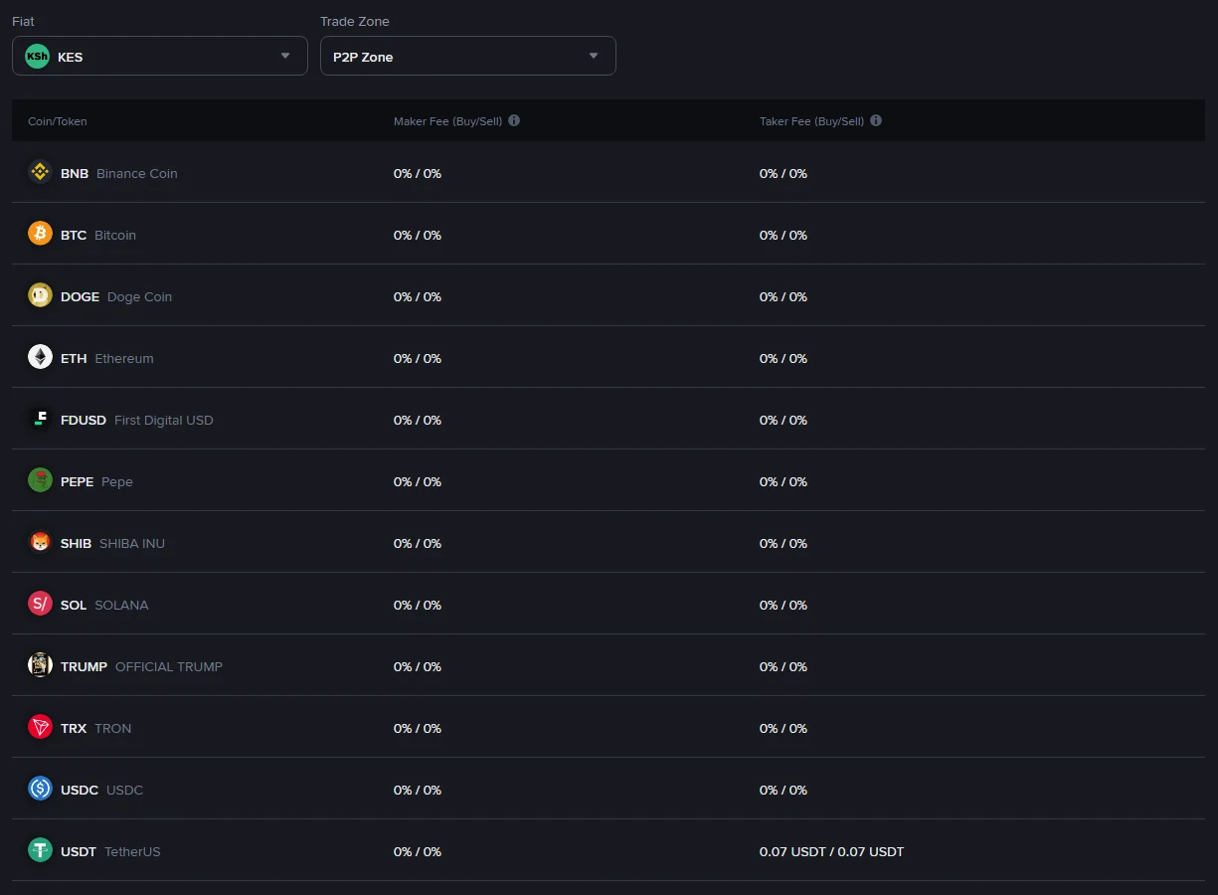Select the BNB Binance Coin row label

tap(119, 173)
